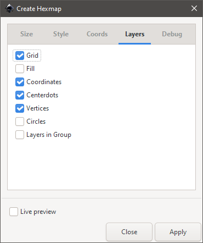Click the 'Live preview' label text

pos(38,212)
